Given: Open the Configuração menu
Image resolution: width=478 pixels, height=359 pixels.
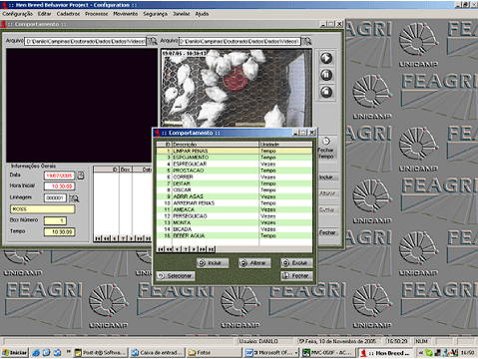Looking at the screenshot, I should (18, 14).
